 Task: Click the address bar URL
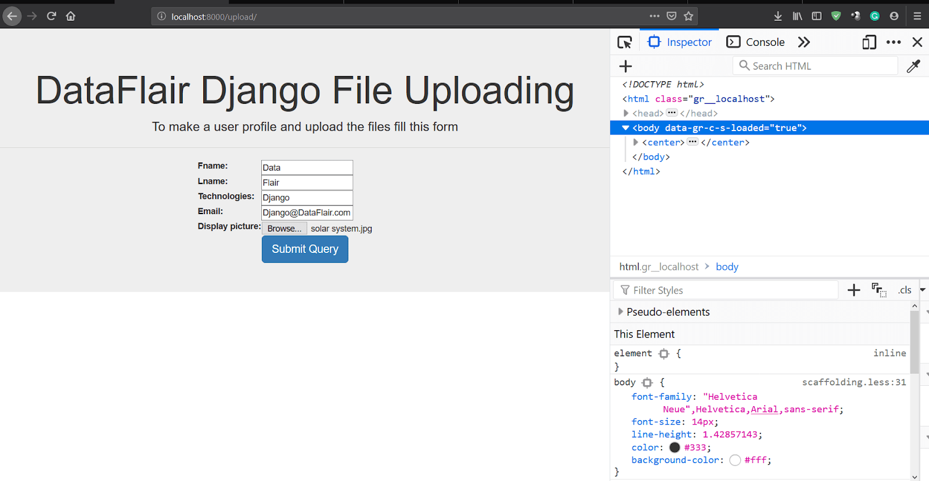pos(214,17)
